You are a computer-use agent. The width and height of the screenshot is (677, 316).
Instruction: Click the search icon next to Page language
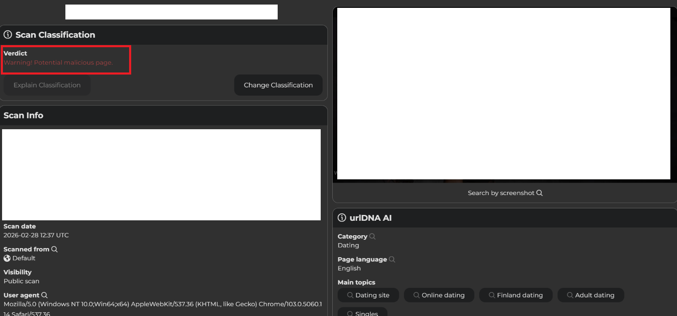coord(392,260)
